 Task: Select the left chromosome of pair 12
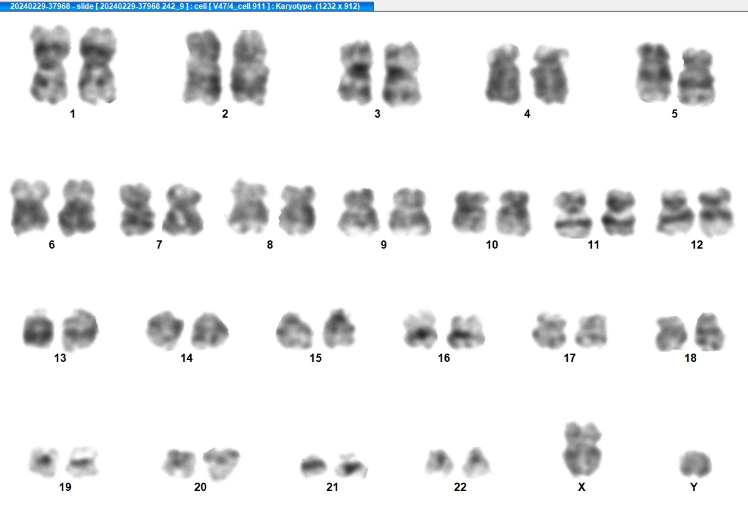[675, 213]
